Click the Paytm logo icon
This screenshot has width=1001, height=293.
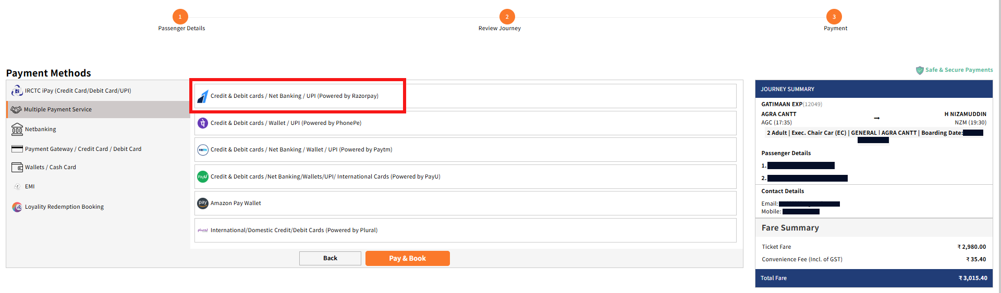pyautogui.click(x=203, y=150)
